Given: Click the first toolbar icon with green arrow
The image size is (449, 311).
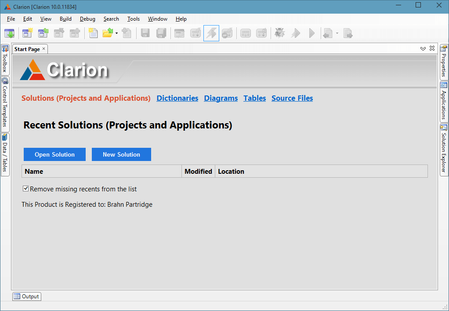Looking at the screenshot, I should coord(9,33).
